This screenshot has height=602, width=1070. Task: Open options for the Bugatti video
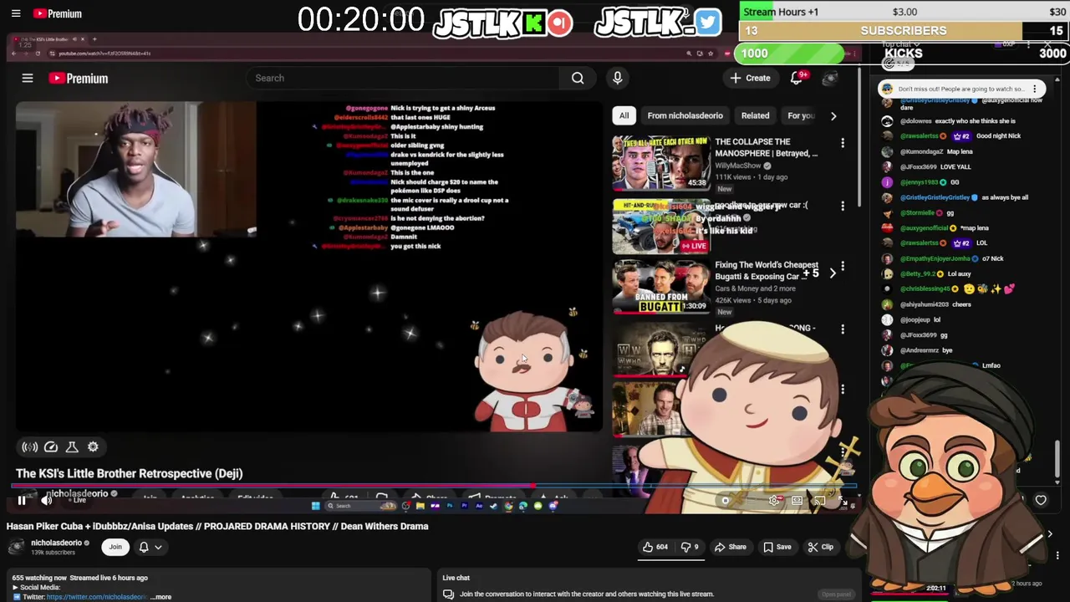(843, 267)
